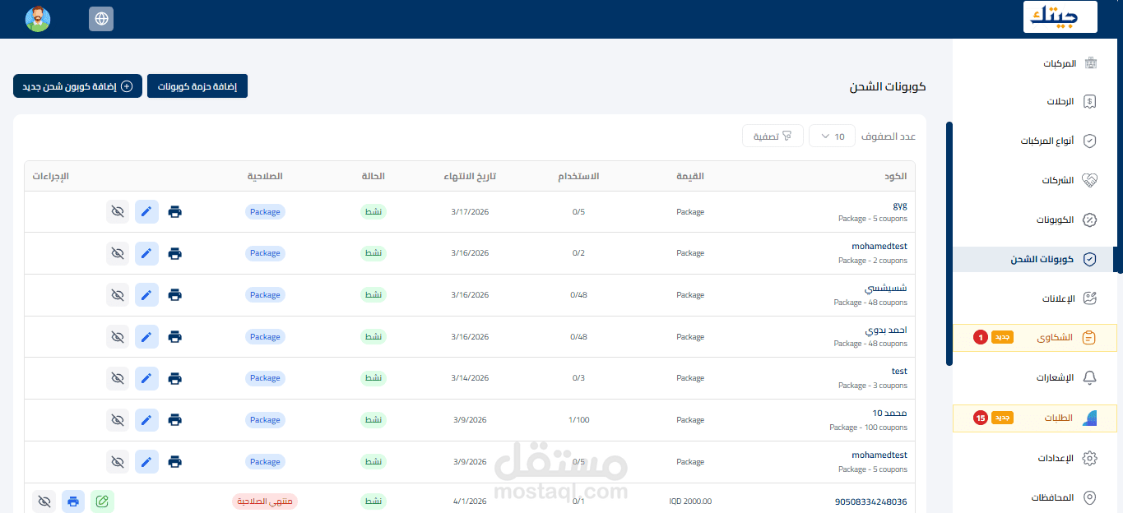1123x513 pixels.
Task: Click the تاريخ الانتهاء column header
Action: tap(470, 177)
